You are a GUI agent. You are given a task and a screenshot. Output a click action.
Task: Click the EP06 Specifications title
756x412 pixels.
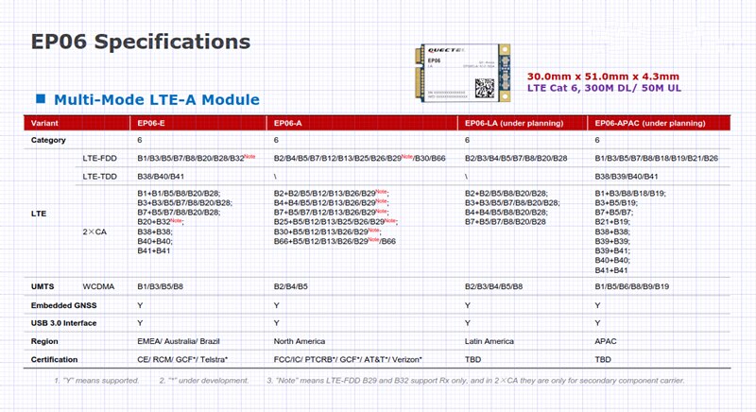[x=141, y=42]
